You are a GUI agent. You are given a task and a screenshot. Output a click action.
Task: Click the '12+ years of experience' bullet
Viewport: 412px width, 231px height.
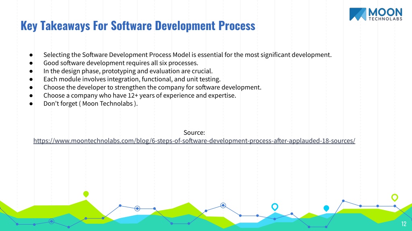coord(140,95)
